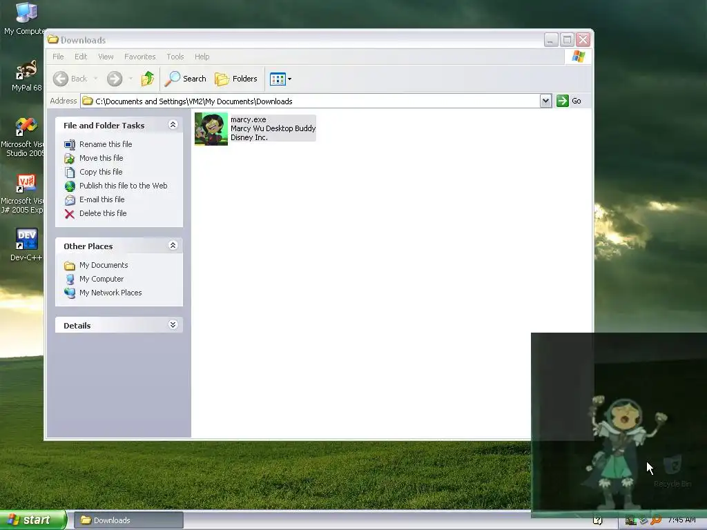Screen dimensions: 707x530
Task: Open the Edit menu
Action: click(81, 57)
